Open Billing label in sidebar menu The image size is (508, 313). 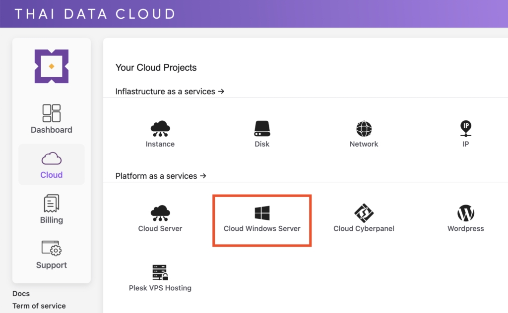[x=52, y=220]
